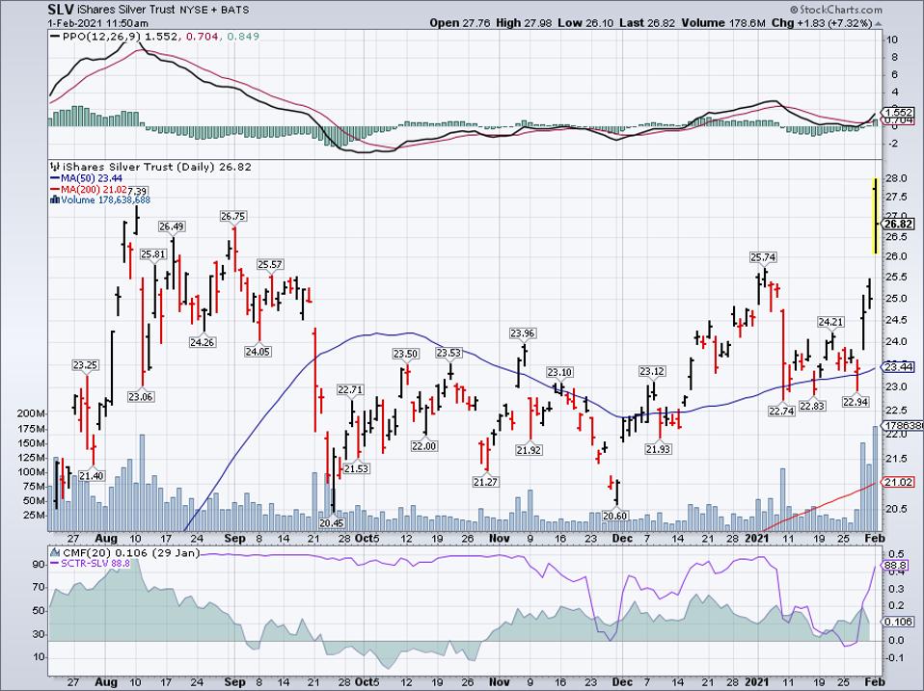Viewport: 924px width, 691px height.
Task: Click the 25.81 price label
Action: pyautogui.click(x=153, y=254)
